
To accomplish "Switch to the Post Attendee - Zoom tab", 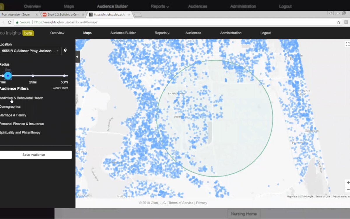I will click(x=18, y=14).
